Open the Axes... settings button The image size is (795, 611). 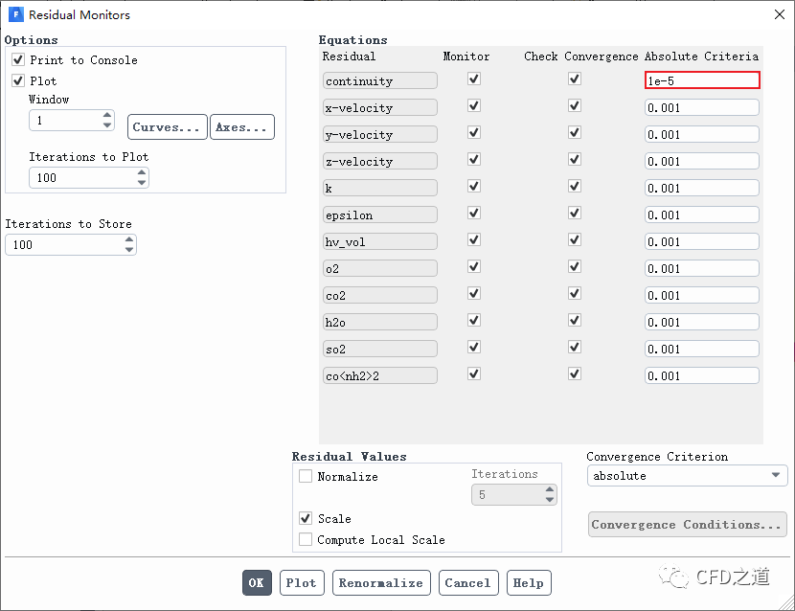[241, 127]
